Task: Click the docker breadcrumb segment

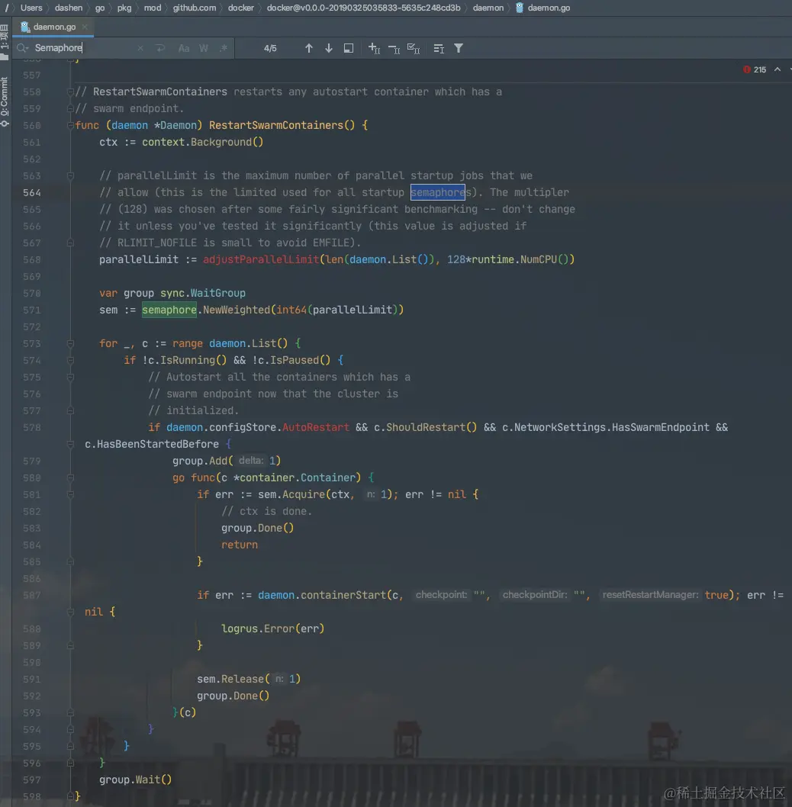Action: pos(241,8)
